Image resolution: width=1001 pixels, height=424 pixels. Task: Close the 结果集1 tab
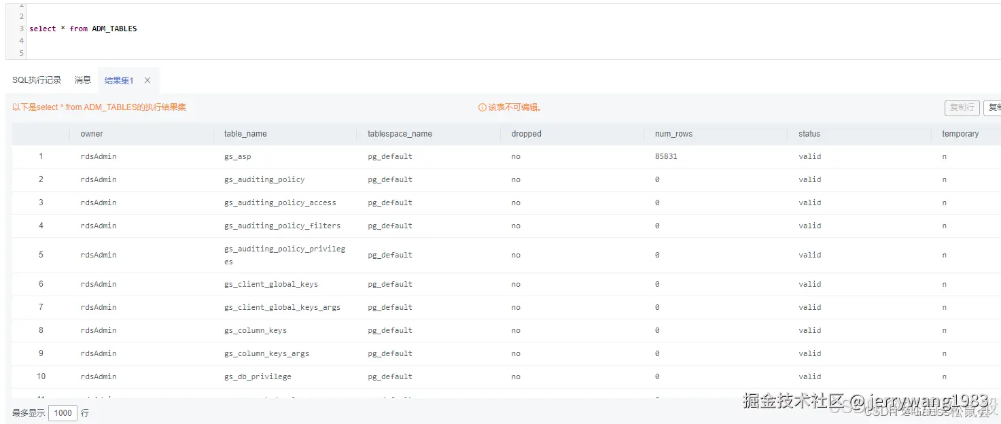pyautogui.click(x=147, y=80)
